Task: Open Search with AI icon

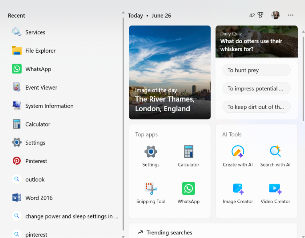Action: pos(275,152)
